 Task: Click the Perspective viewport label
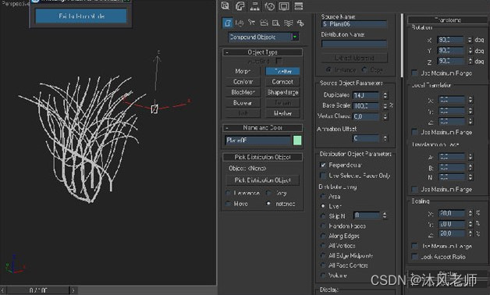point(15,4)
